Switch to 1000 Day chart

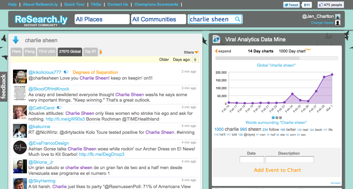292,51
